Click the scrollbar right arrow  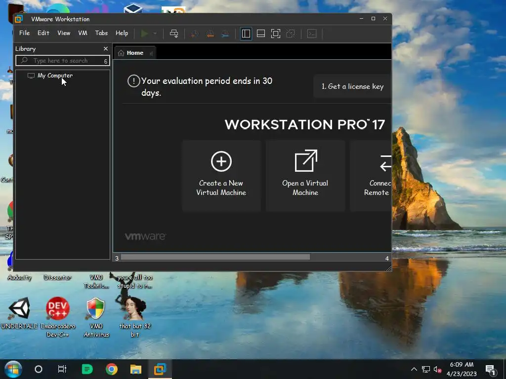click(387, 258)
